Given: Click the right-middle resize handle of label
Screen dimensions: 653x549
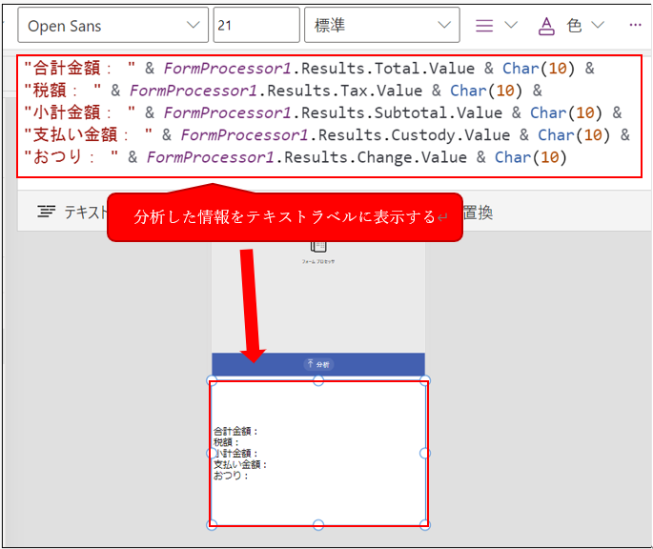Looking at the screenshot, I should [x=425, y=453].
